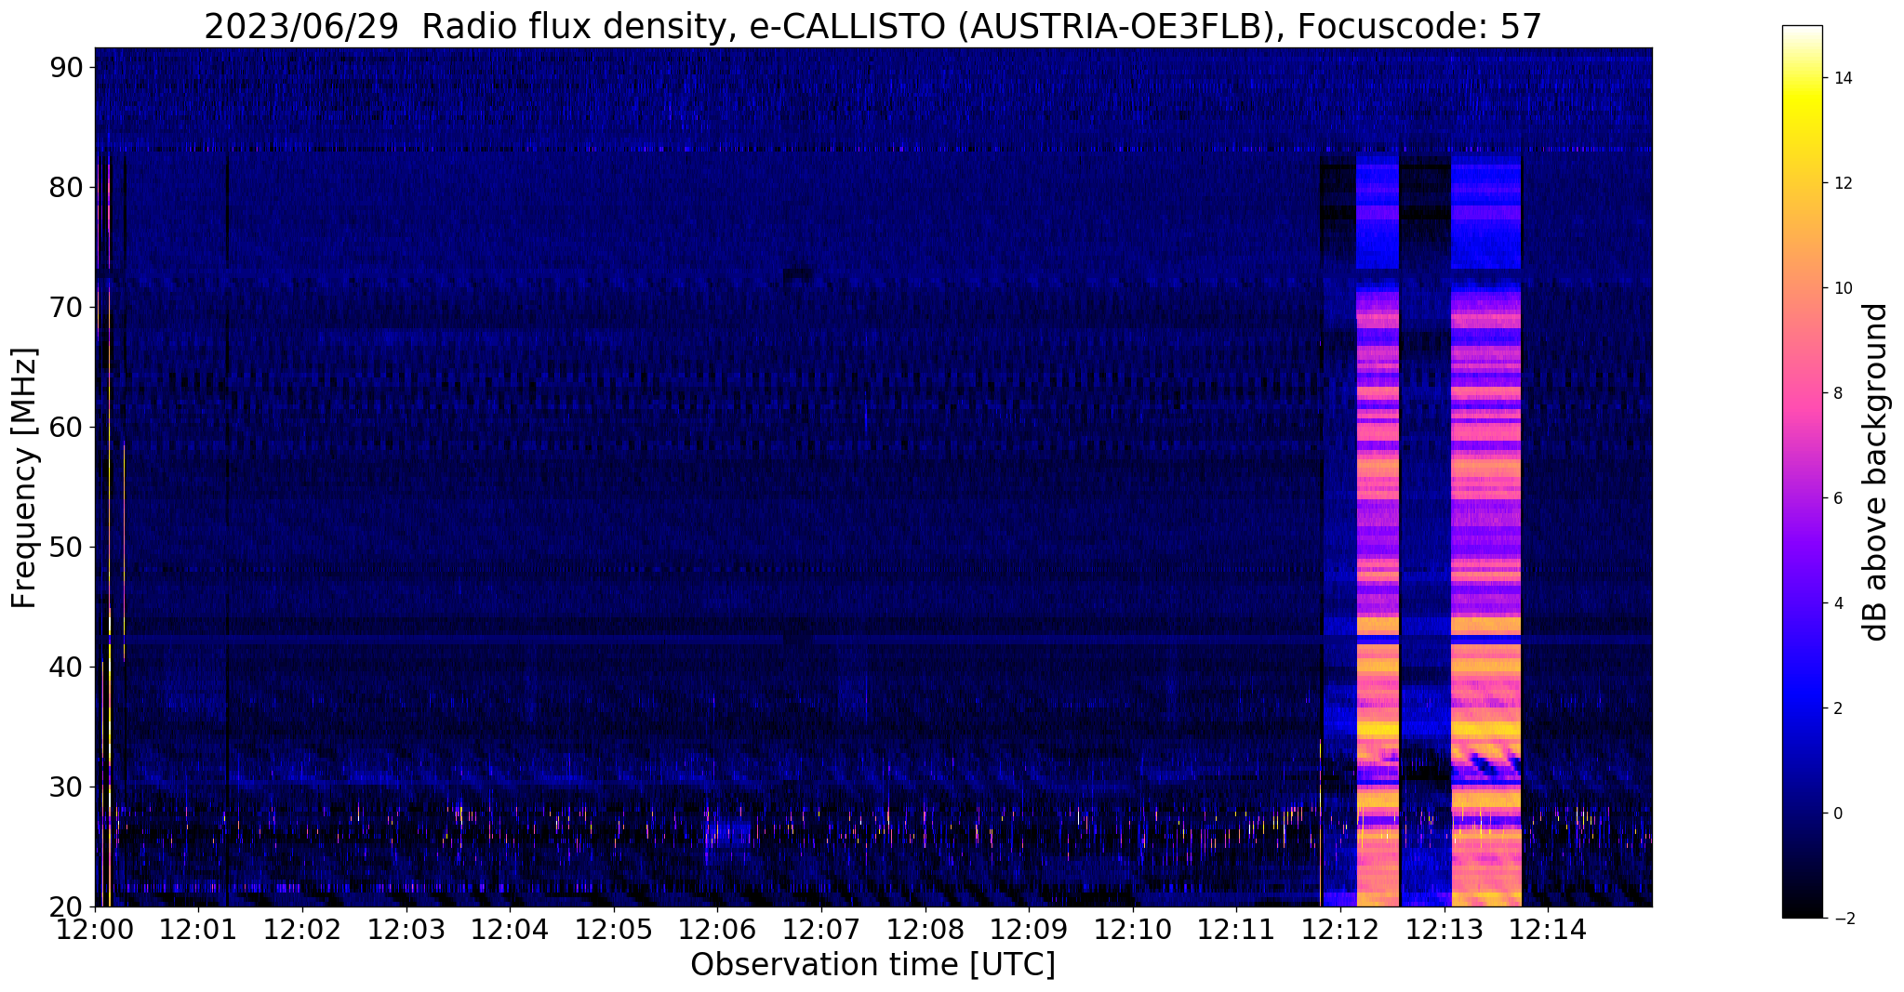Click the 12:07 time tick label
1904x992 pixels.
tap(821, 930)
